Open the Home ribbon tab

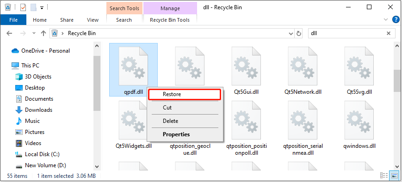pos(40,20)
